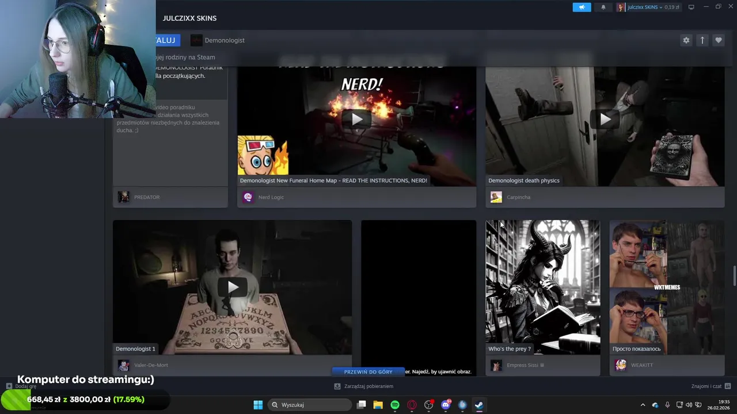Open game settings gear icon
This screenshot has height=414, width=737.
point(686,40)
